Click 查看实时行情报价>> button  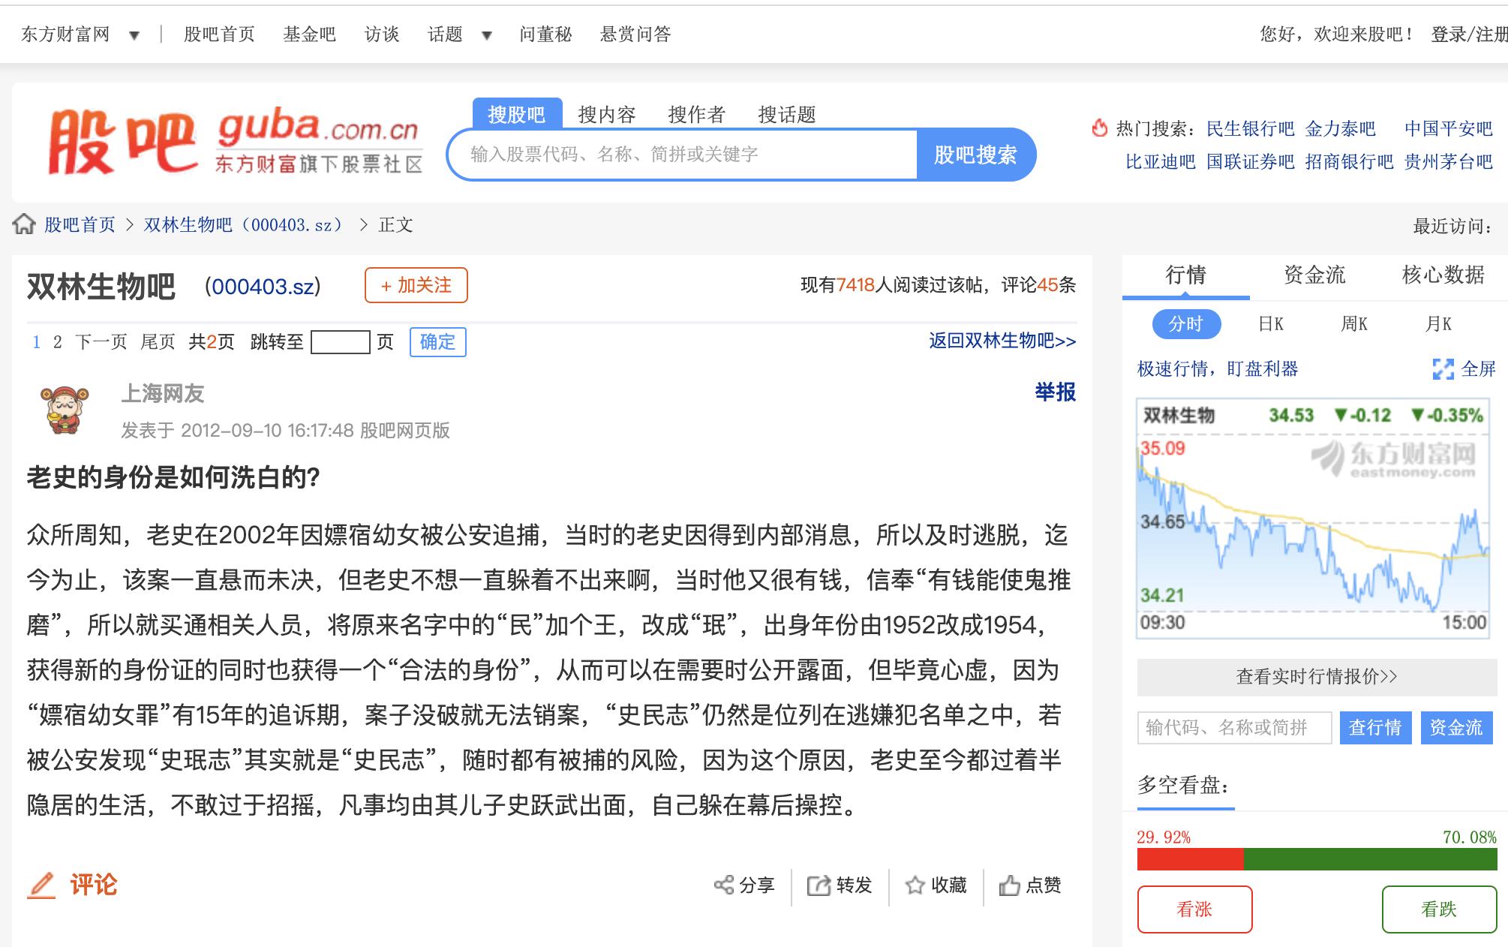point(1317,677)
